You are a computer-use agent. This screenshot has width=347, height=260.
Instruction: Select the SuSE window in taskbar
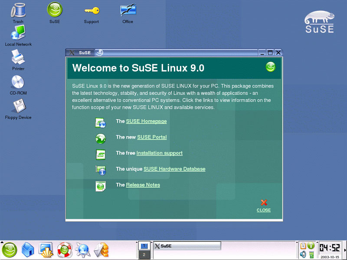187,246
